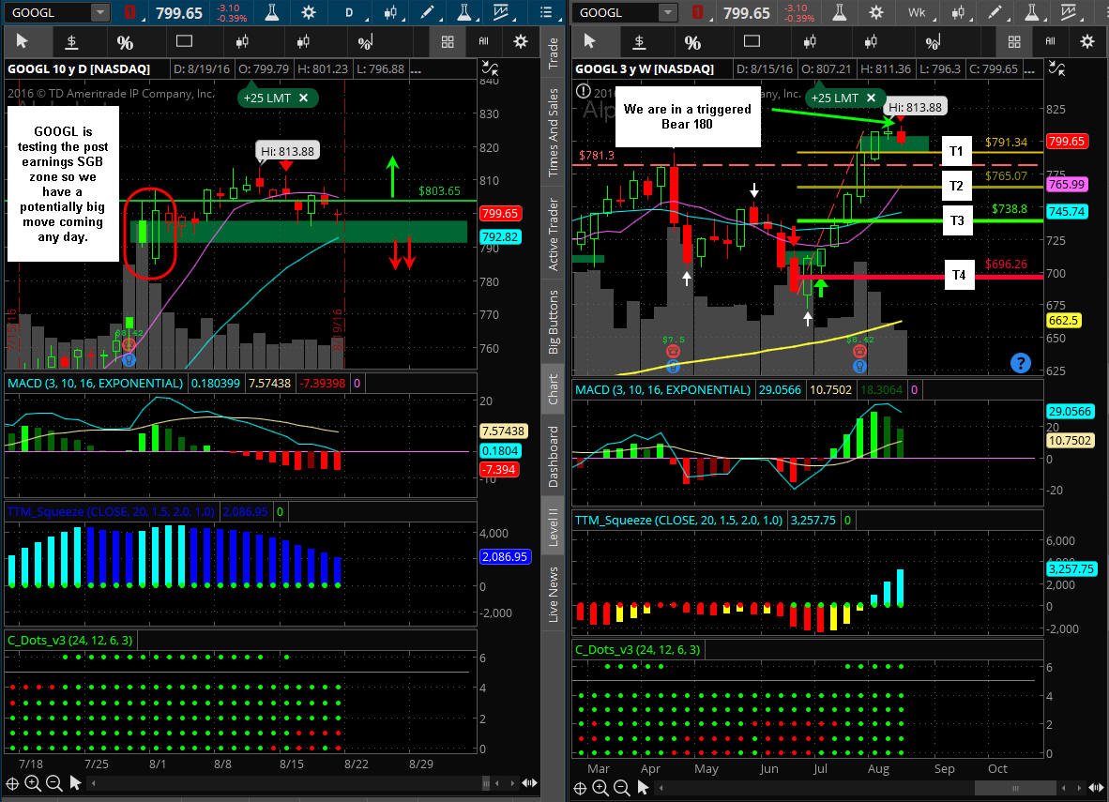Toggle the All drawings button in left chart
The width and height of the screenshot is (1109, 802).
click(x=483, y=41)
